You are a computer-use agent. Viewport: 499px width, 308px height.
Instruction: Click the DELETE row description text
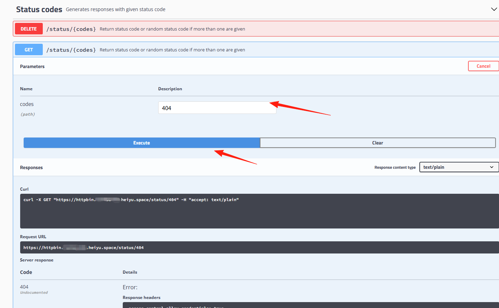172,29
